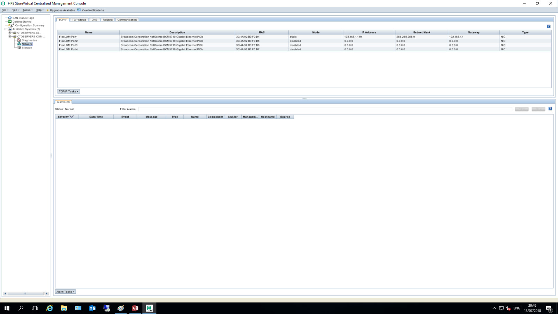Collapse the CTOSERVERS-COM system node

pyautogui.click(x=10, y=36)
